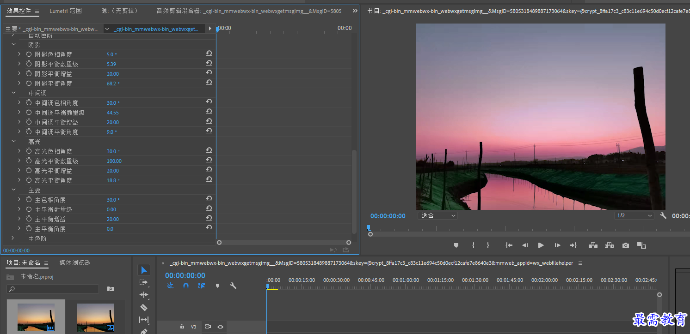
Task: Toggle animation stopwatch for 阴影平衡增益
Action: pos(29,73)
